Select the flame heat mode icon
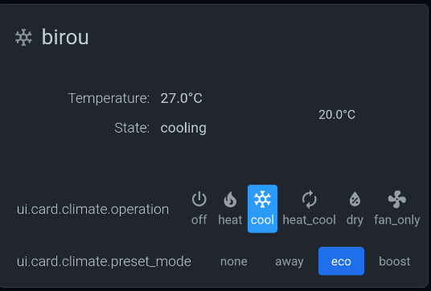The height and width of the screenshot is (291, 431). pyautogui.click(x=230, y=199)
